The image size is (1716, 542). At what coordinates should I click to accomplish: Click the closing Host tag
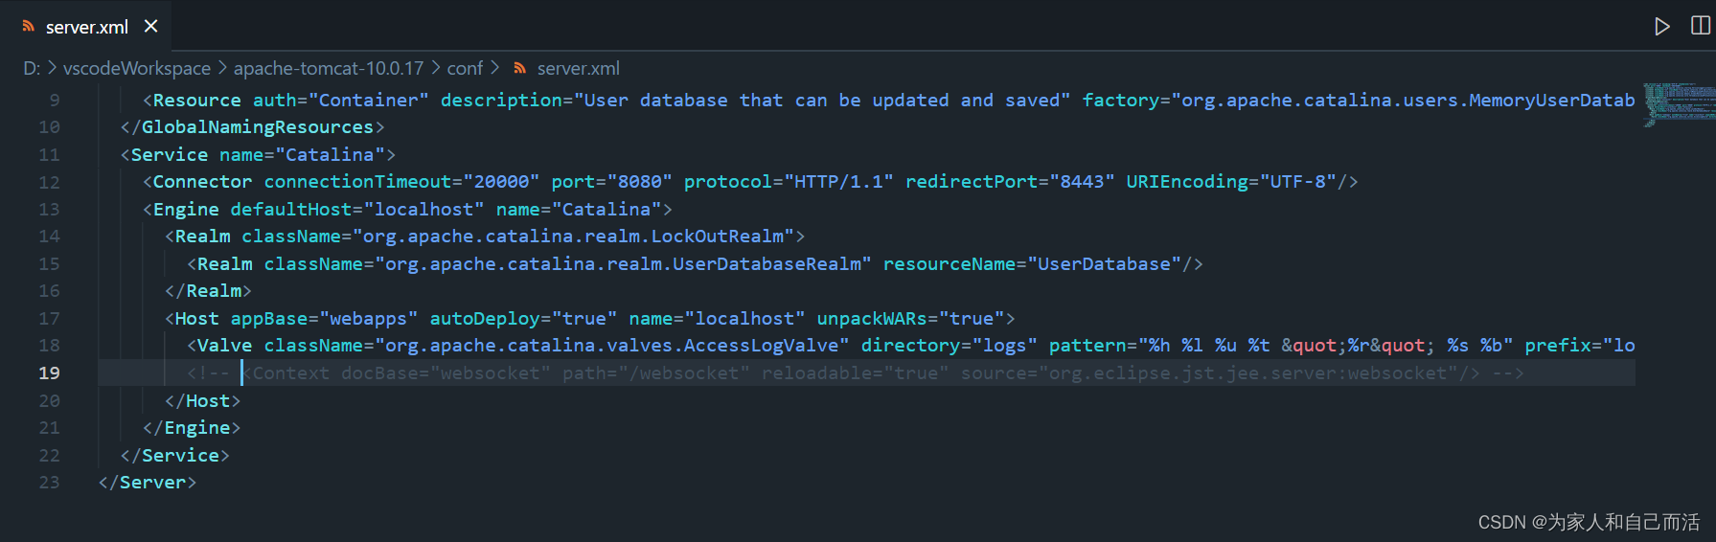pos(203,401)
